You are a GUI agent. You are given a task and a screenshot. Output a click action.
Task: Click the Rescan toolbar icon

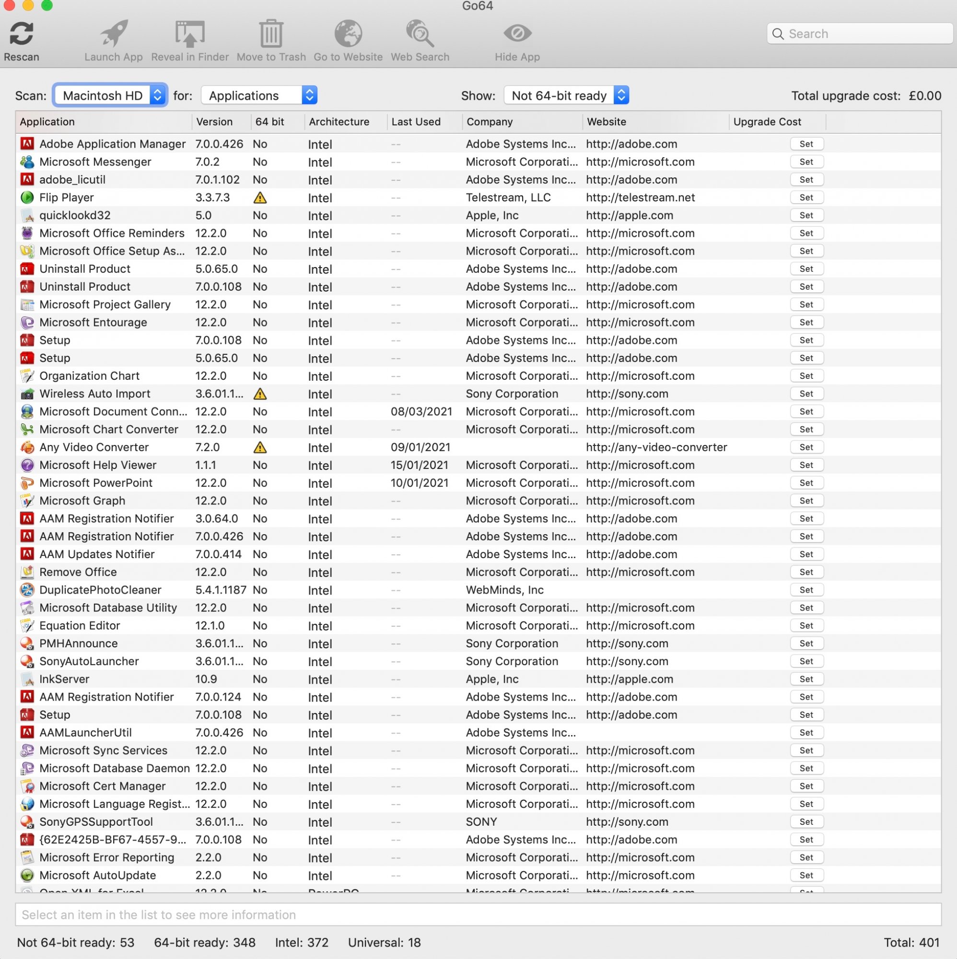pyautogui.click(x=22, y=33)
